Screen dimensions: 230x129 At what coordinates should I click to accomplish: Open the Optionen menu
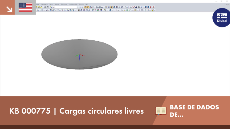pyautogui.click(x=64, y=4)
